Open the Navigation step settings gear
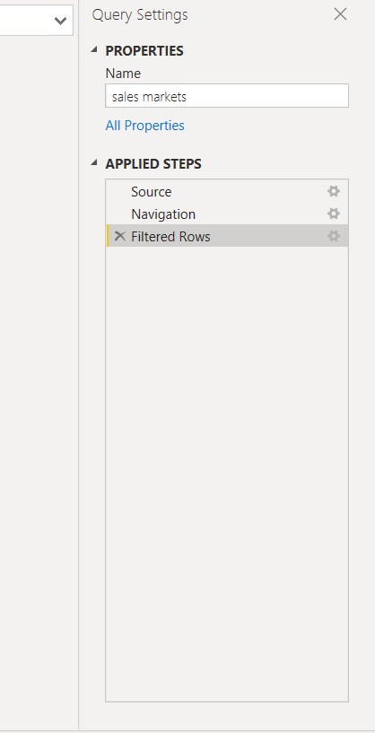375x733 pixels. pos(334,214)
